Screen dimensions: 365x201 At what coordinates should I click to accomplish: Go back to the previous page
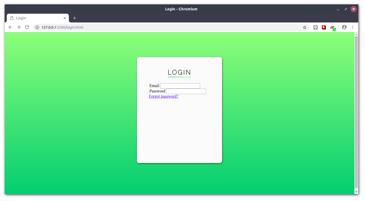pos(10,27)
